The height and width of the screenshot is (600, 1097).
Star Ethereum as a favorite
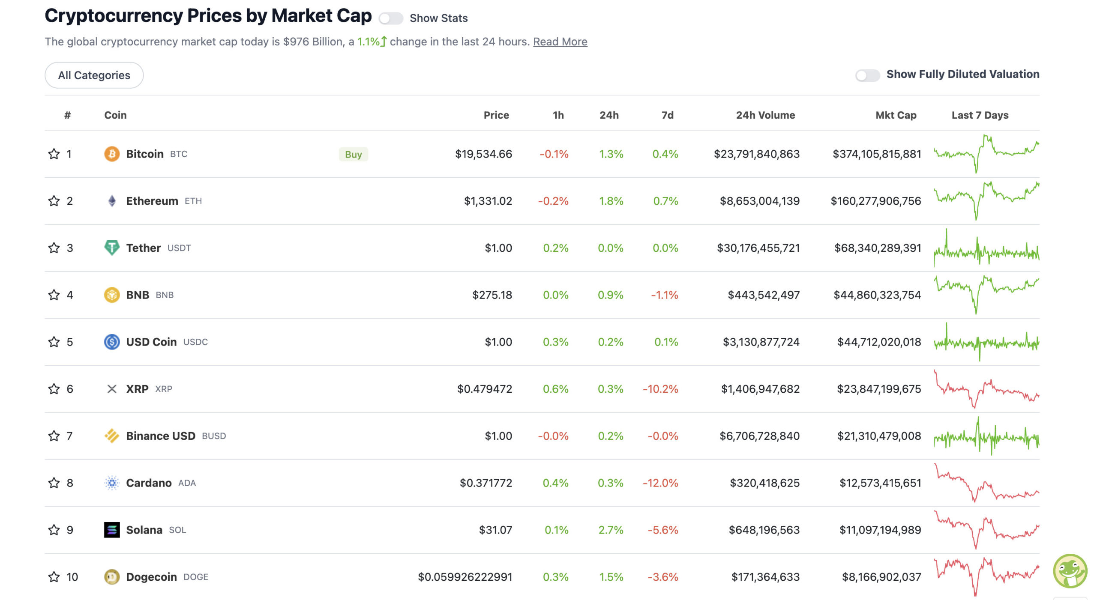(x=54, y=201)
